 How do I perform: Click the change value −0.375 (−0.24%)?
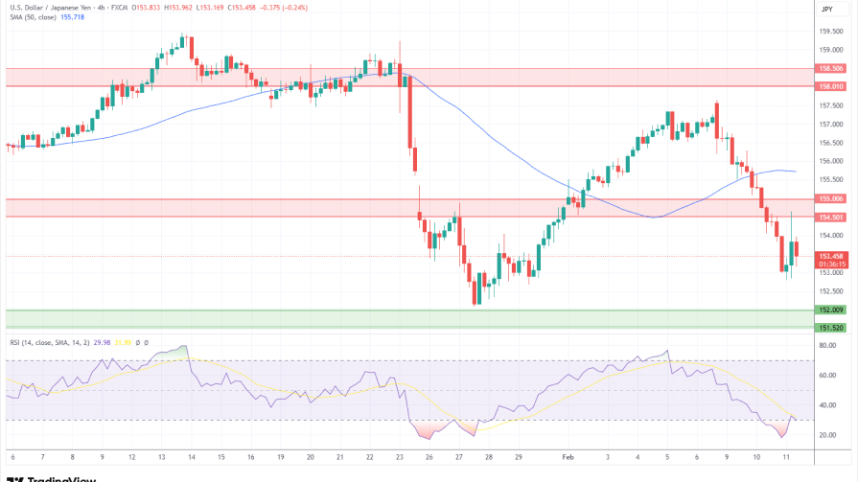pos(284,8)
